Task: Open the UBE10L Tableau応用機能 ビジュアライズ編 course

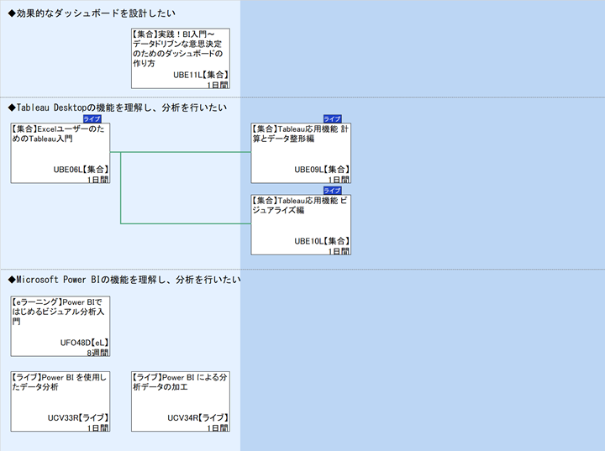Action: tap(301, 224)
